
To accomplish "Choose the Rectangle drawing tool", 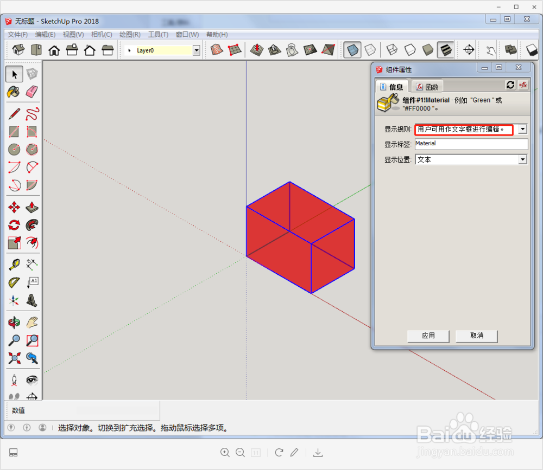I will point(14,132).
